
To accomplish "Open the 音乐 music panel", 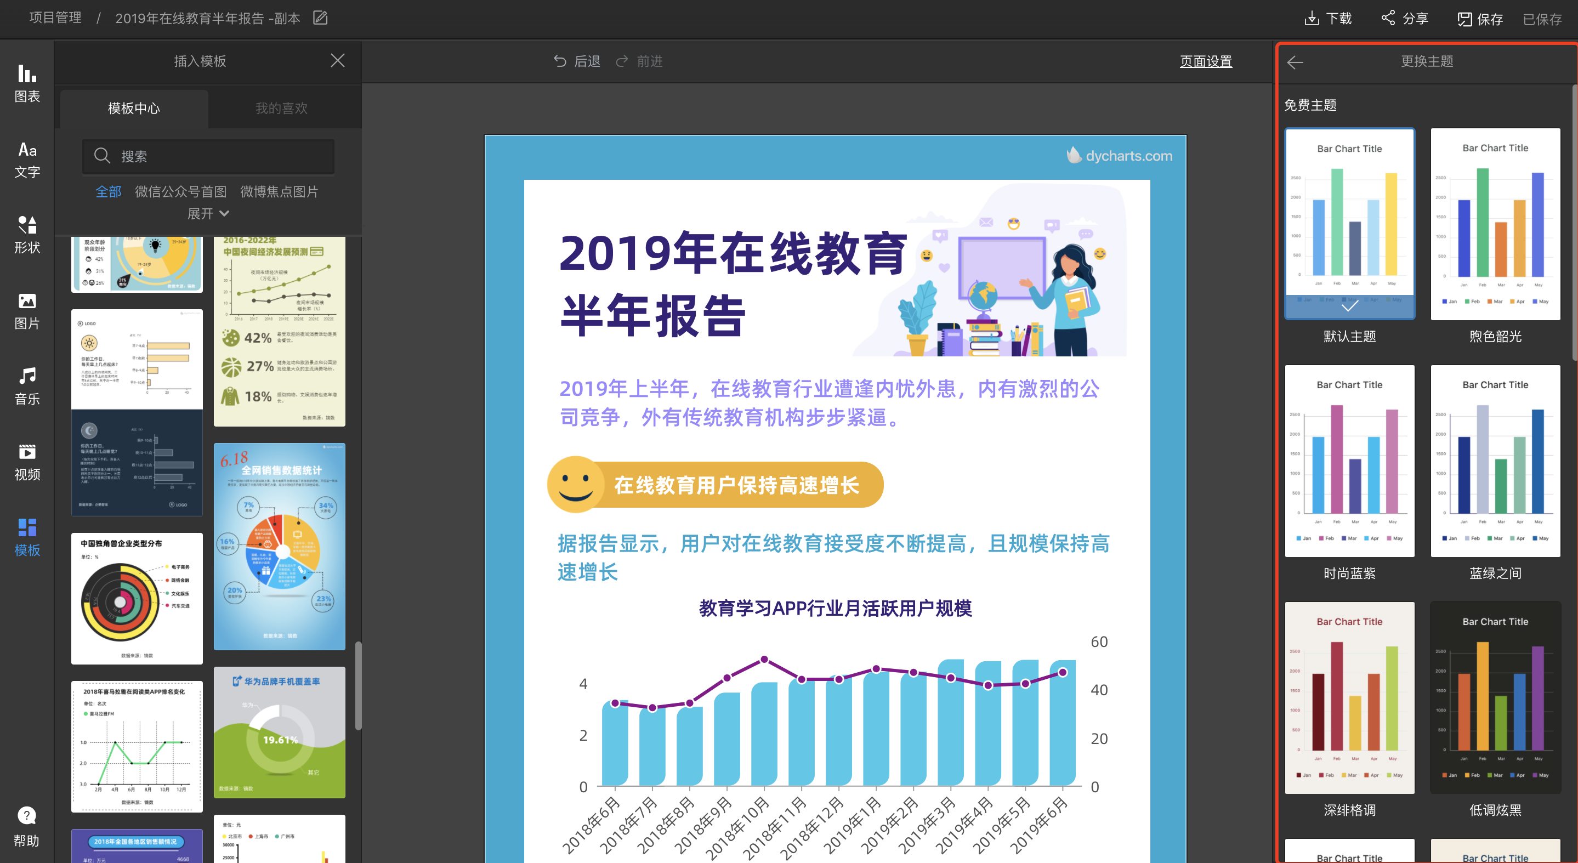I will point(27,386).
